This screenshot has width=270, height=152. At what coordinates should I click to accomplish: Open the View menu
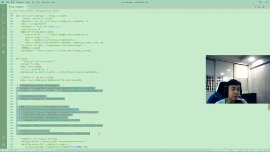[x=28, y=2]
